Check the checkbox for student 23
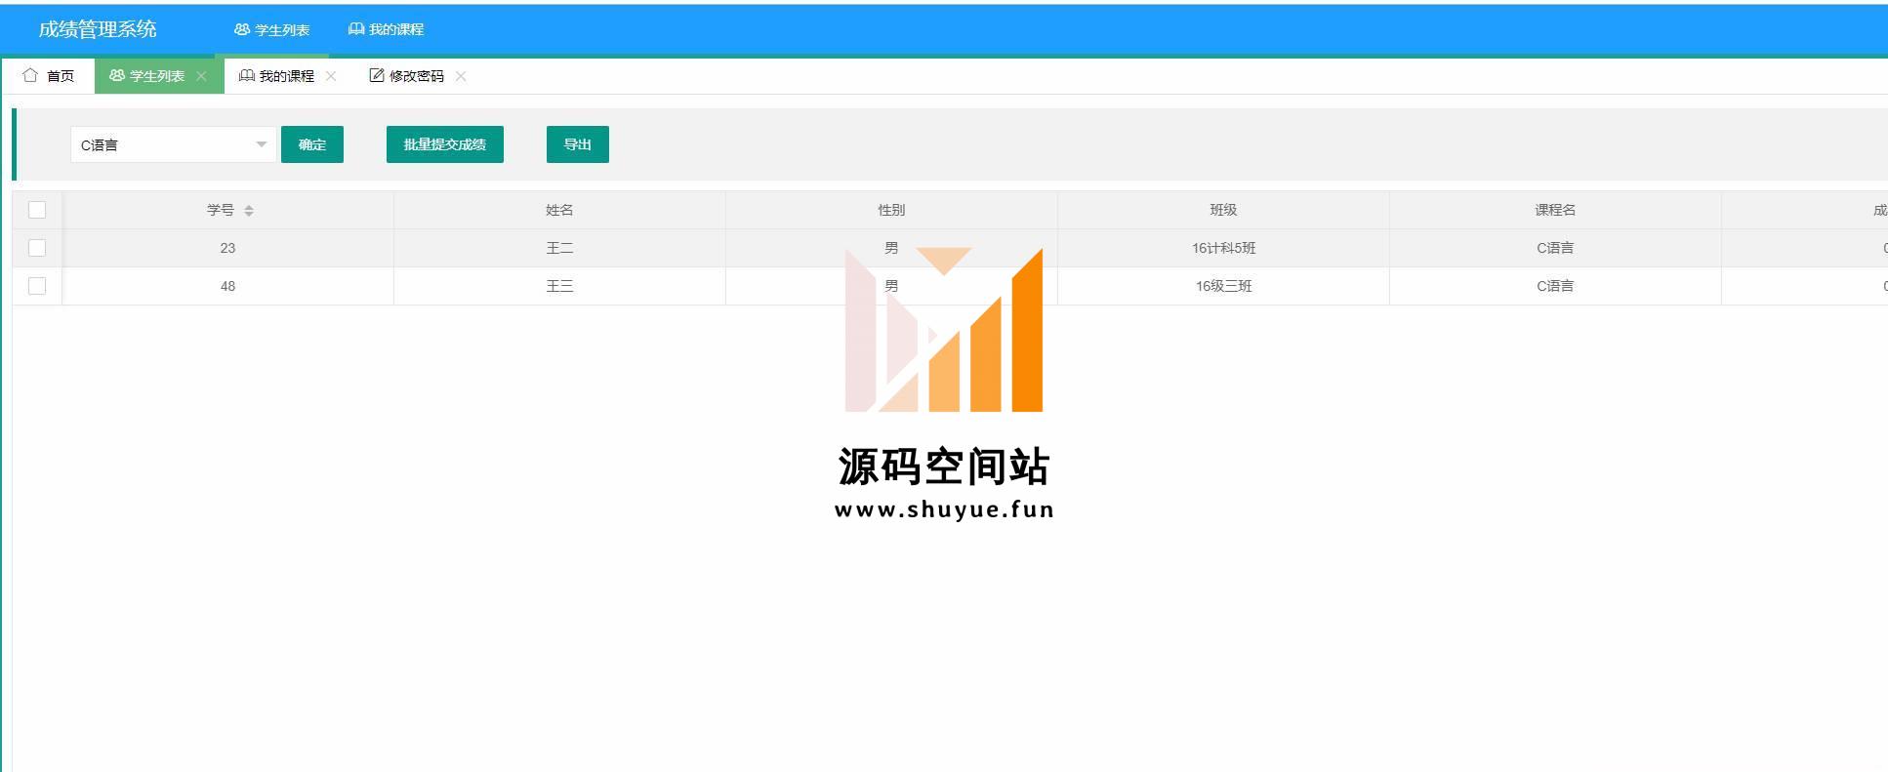This screenshot has height=772, width=1888. click(37, 248)
